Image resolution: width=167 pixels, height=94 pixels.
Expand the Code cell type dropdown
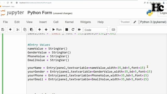pyautogui.click(x=96, y=30)
